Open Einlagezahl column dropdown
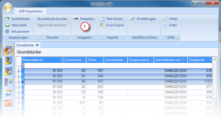The width and height of the screenshot is (221, 119). click(211, 60)
